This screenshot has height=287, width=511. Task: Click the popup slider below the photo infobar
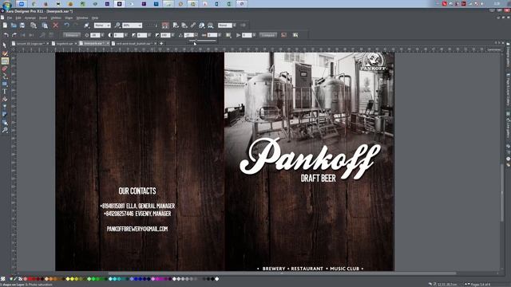(202, 41)
